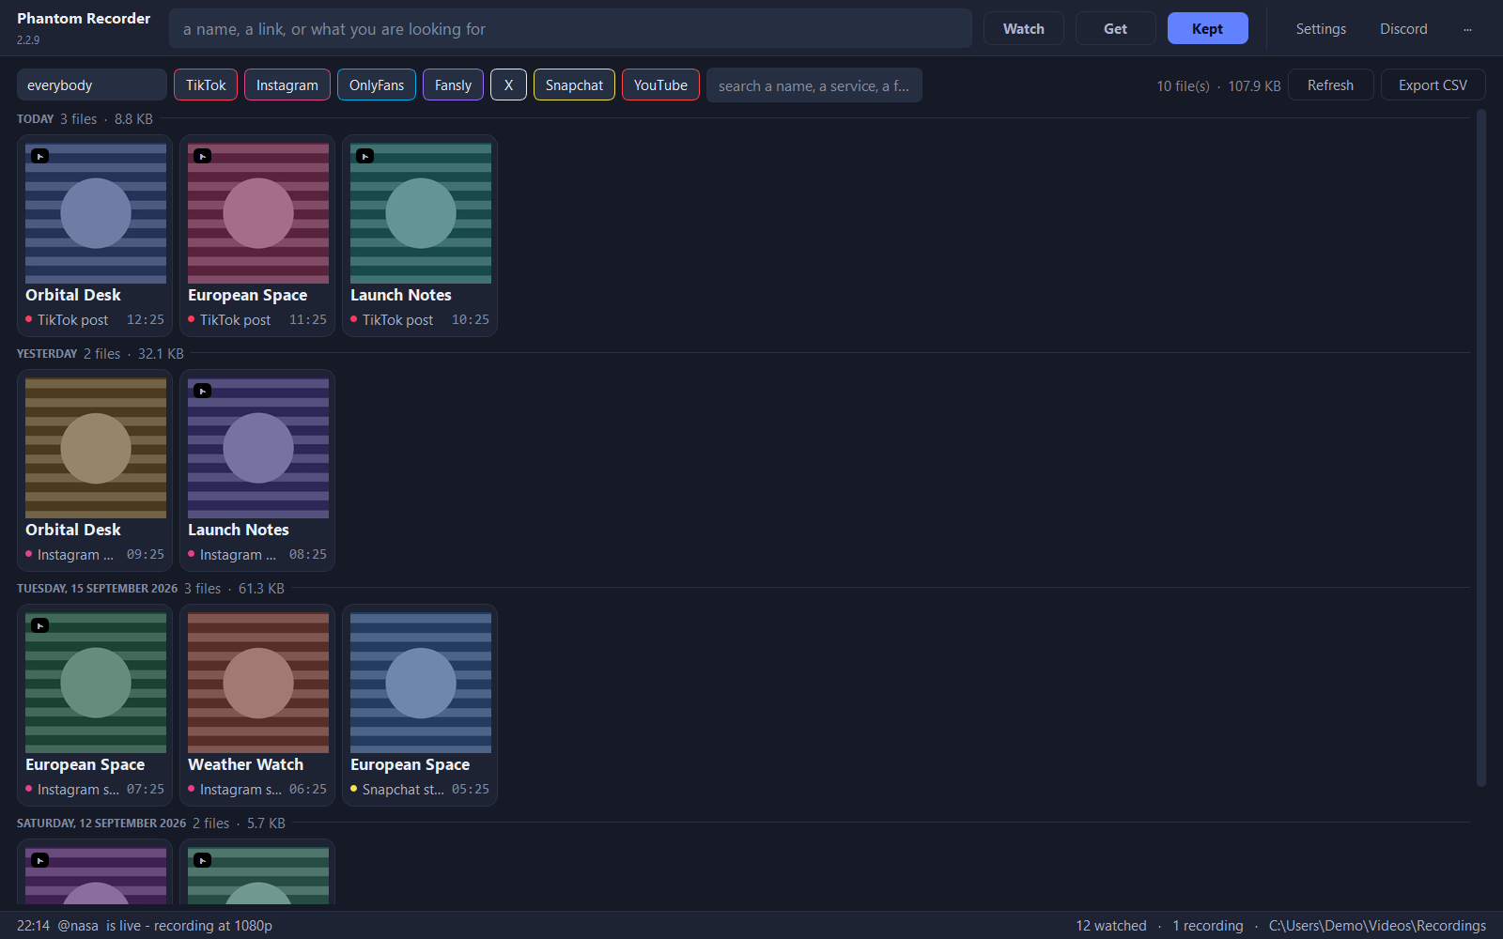Viewport: 1503px width, 939px height.
Task: Click the Refresh button
Action: click(x=1330, y=85)
